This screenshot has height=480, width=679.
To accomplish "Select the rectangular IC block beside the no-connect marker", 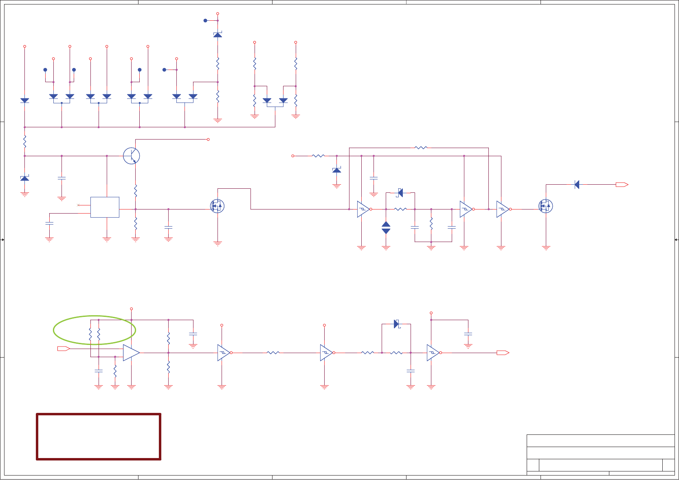I will coord(105,207).
